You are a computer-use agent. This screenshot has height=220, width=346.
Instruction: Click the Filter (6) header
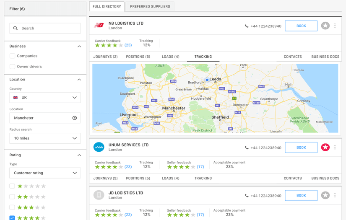[45, 9]
